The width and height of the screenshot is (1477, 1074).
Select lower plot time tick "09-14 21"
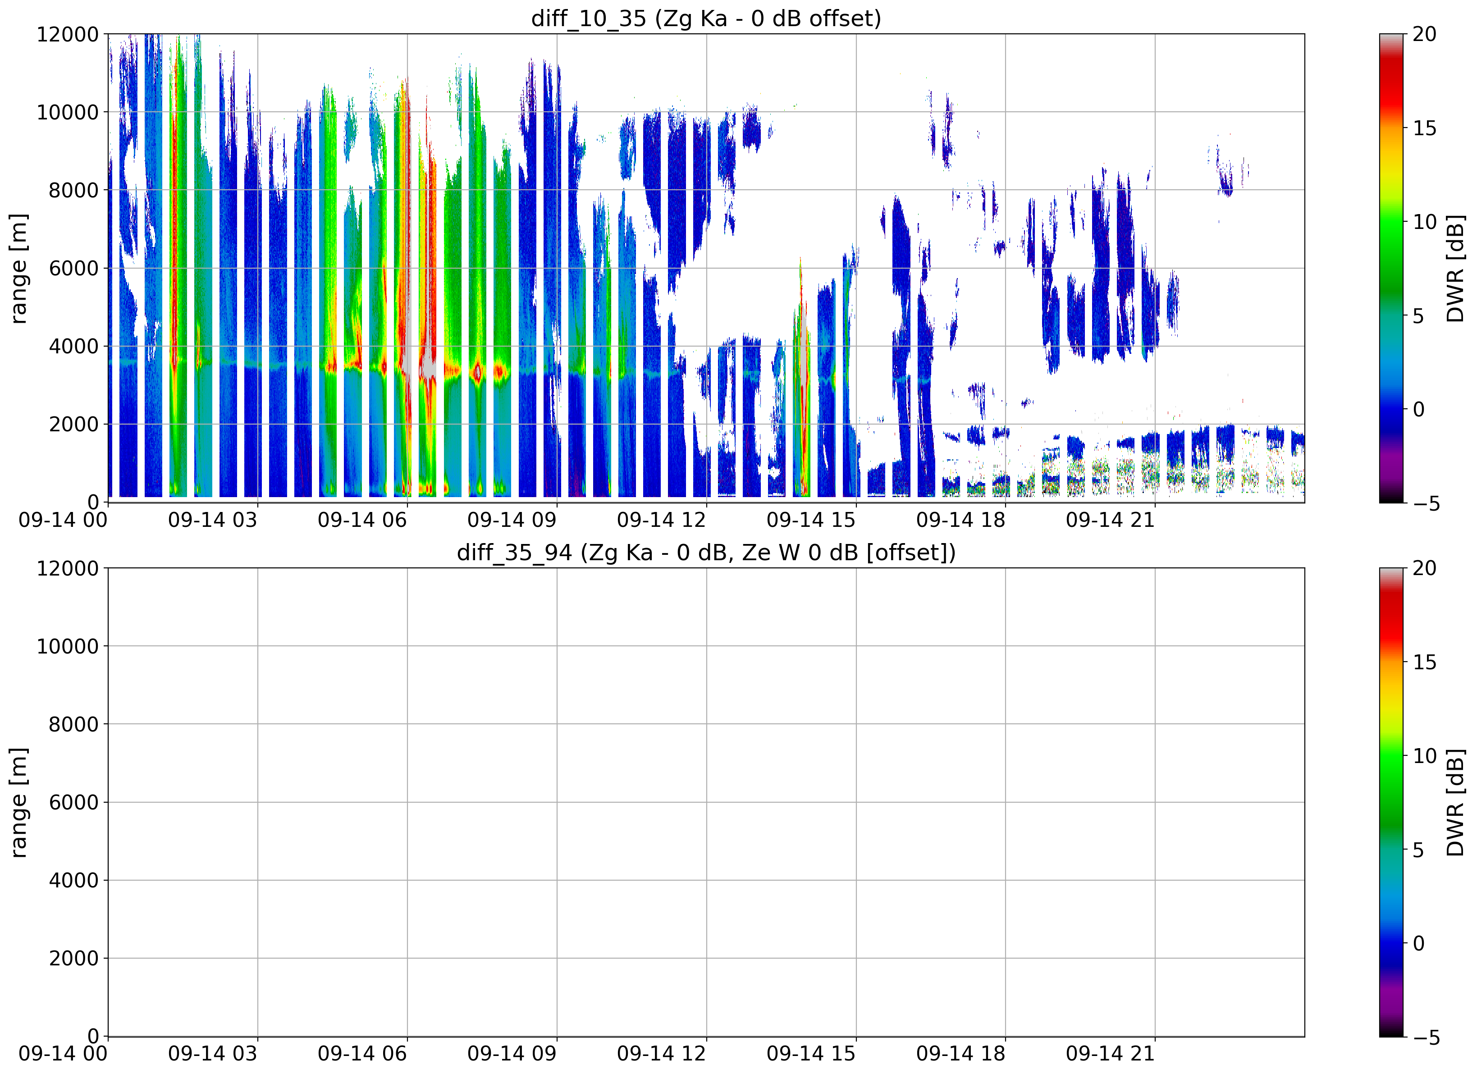tap(1111, 1055)
